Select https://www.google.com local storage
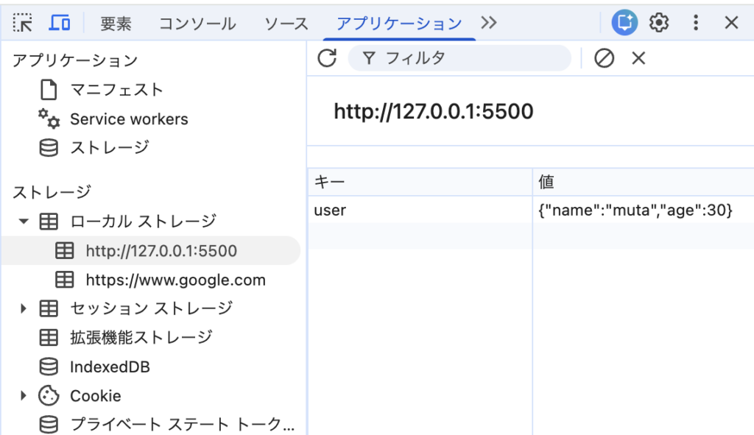Viewport: 754px width, 435px height. pos(175,280)
